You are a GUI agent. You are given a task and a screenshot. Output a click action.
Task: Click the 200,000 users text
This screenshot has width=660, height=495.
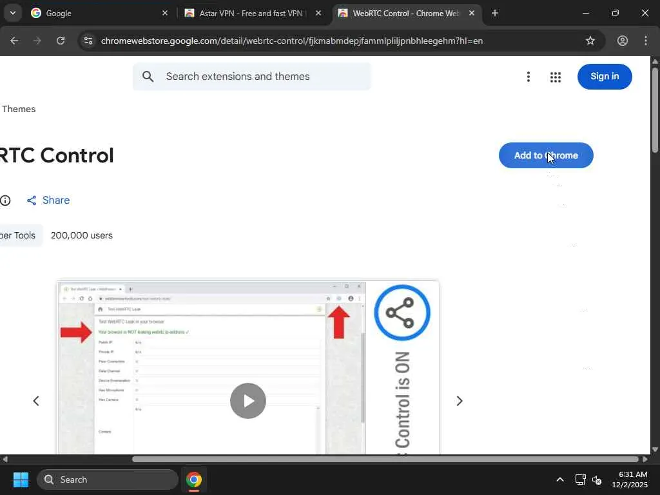(82, 235)
